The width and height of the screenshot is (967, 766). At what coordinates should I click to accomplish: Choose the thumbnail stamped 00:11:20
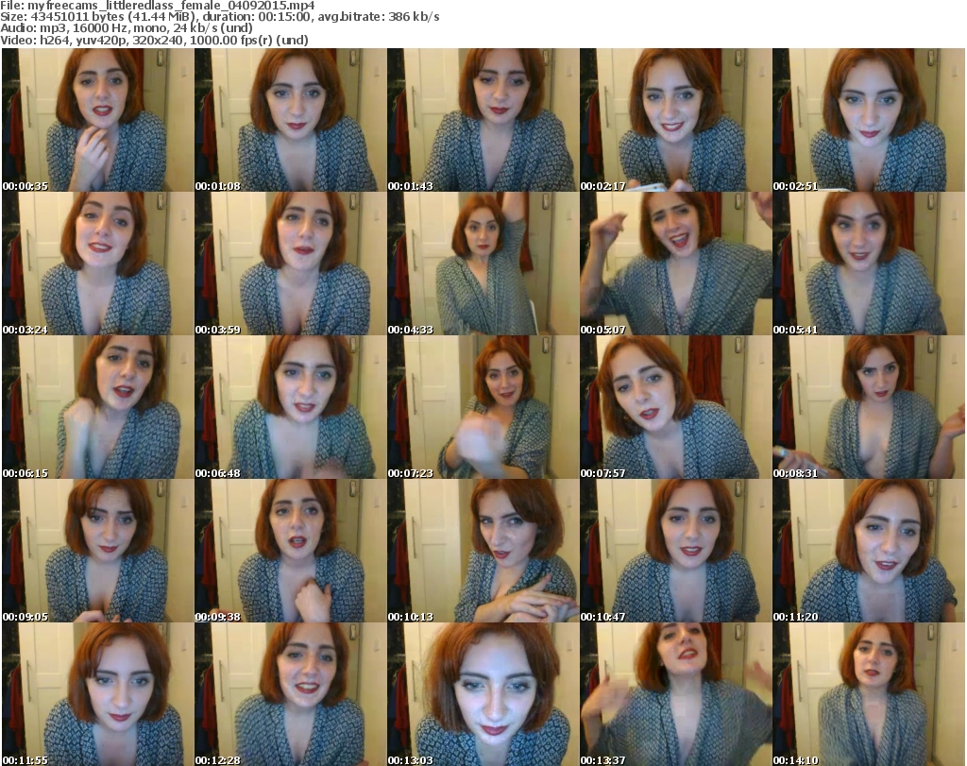tap(869, 551)
